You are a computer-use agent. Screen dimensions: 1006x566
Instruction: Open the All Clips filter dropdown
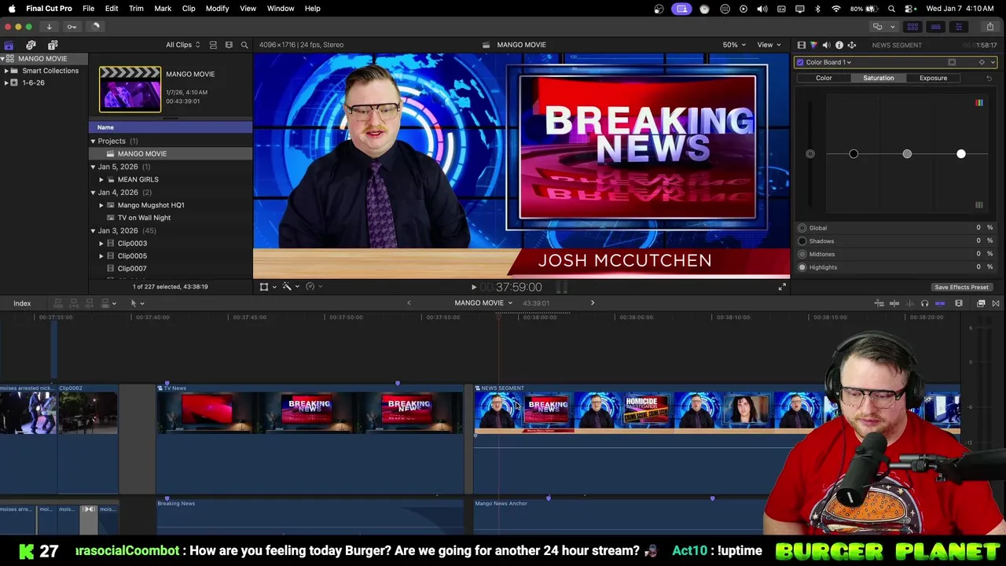[x=182, y=45]
